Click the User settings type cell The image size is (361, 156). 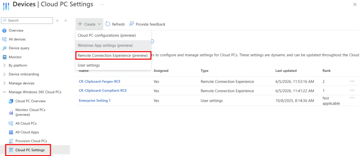click(x=212, y=101)
